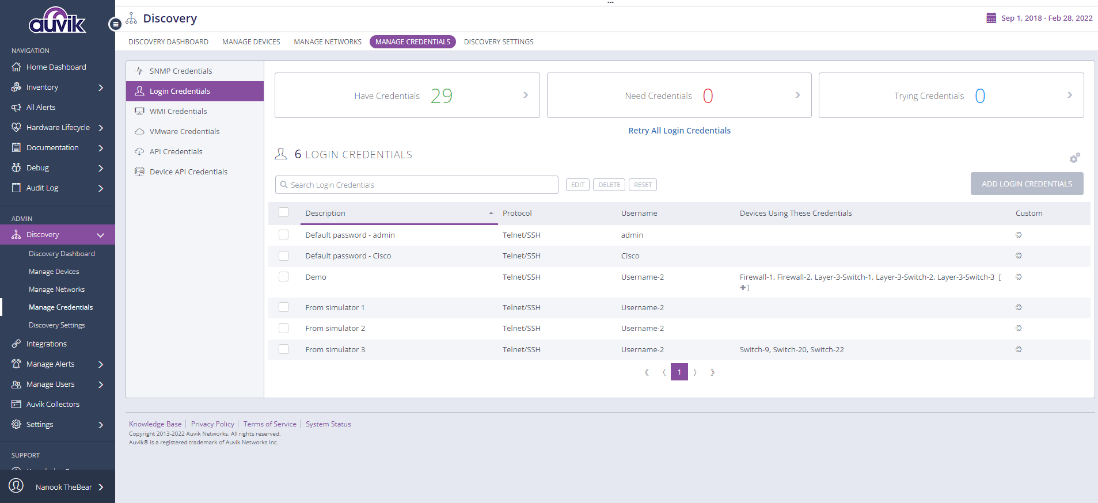Tick From simulator 2 checkbox
This screenshot has height=503, width=1098.
point(283,328)
